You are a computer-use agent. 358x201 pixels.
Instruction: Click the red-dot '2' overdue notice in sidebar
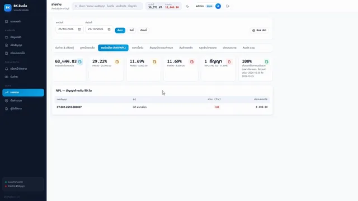coord(15,186)
